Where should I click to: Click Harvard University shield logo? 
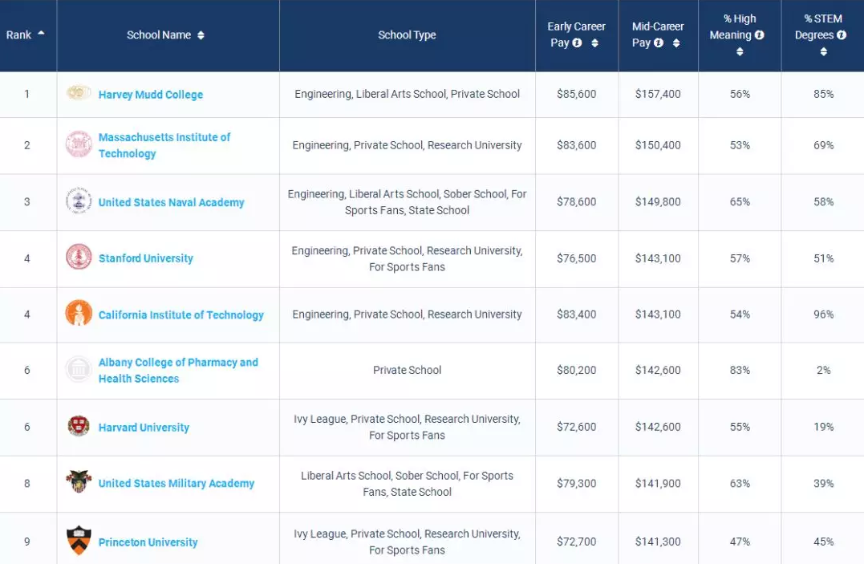click(x=79, y=426)
